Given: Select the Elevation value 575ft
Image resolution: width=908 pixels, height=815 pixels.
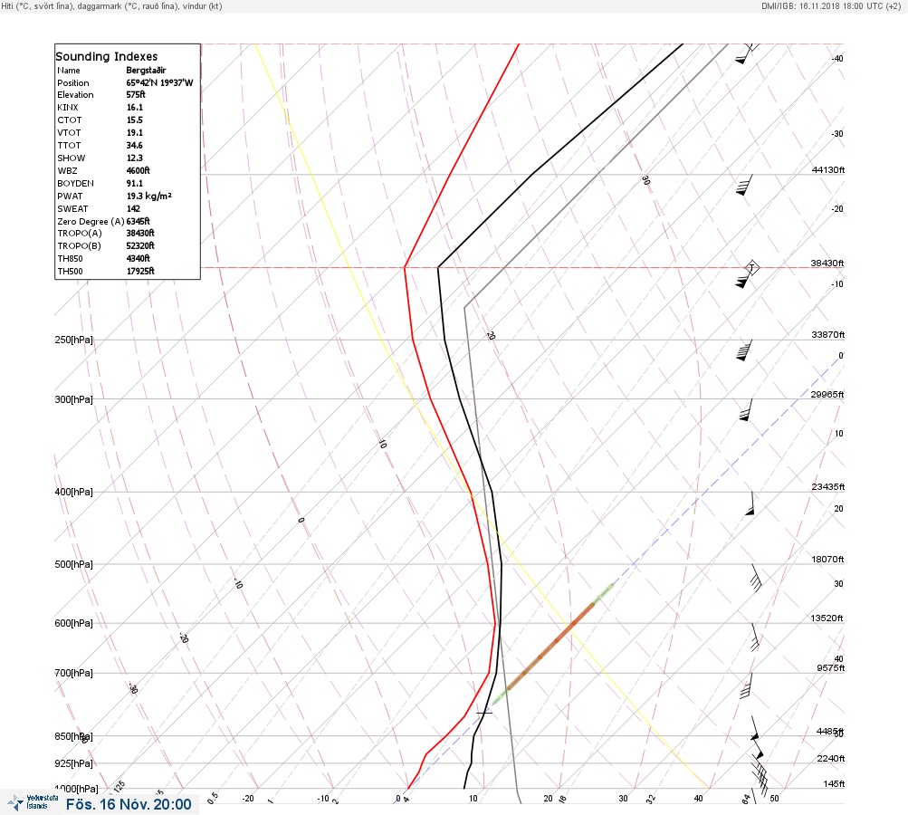Looking at the screenshot, I should (x=136, y=94).
